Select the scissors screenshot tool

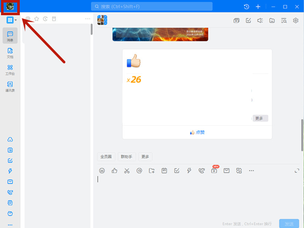click(127, 171)
